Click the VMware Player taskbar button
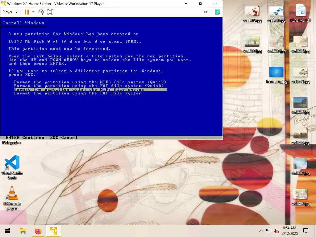Image resolution: width=316 pixels, height=237 pixels. point(53,231)
